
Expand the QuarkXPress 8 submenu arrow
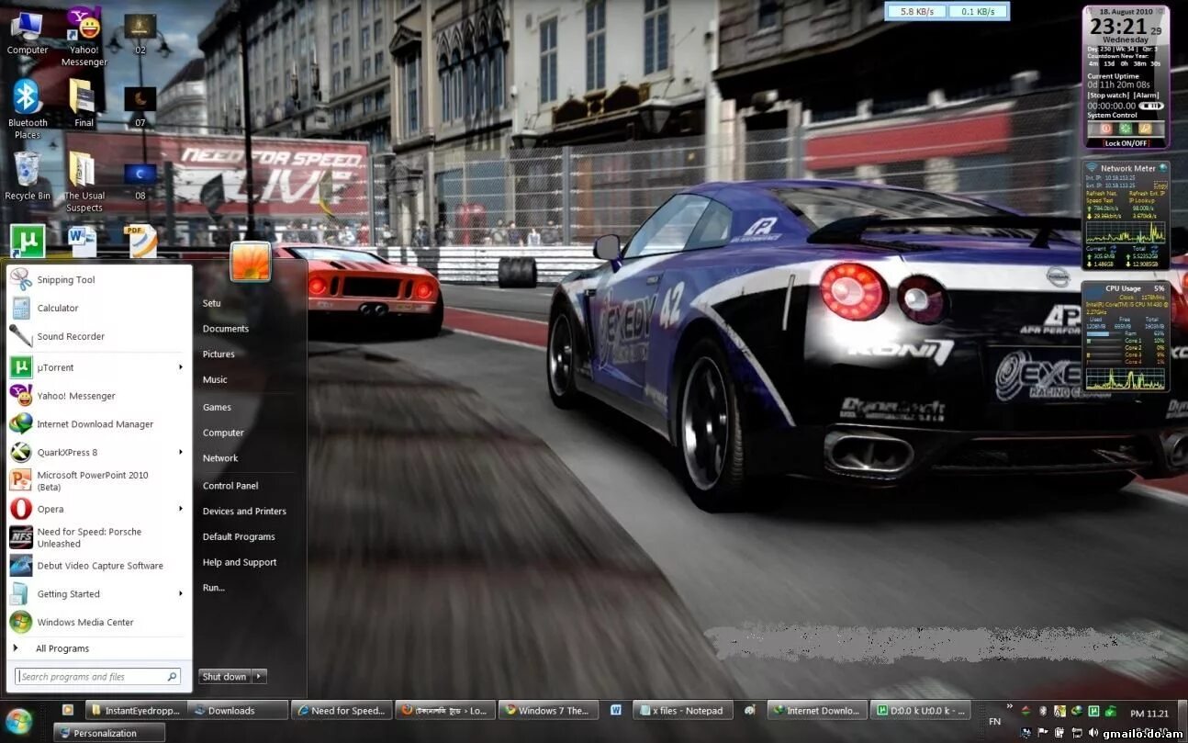point(181,452)
